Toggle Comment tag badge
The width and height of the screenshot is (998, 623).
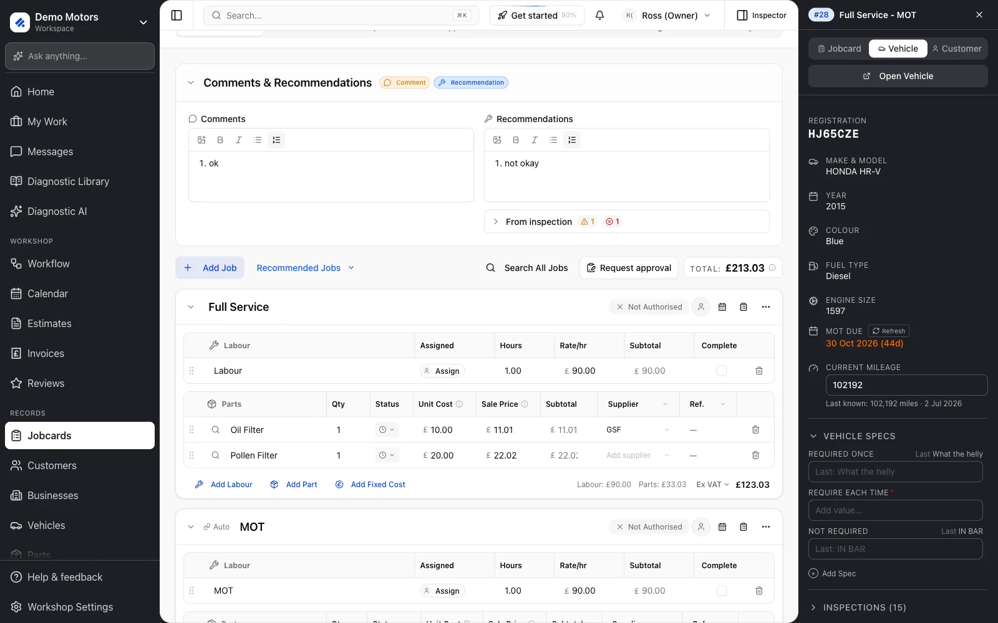pyautogui.click(x=405, y=83)
